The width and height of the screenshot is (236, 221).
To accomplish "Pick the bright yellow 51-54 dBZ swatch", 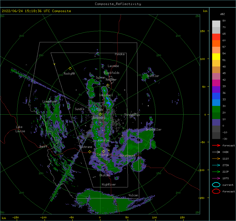I will [x=216, y=56].
